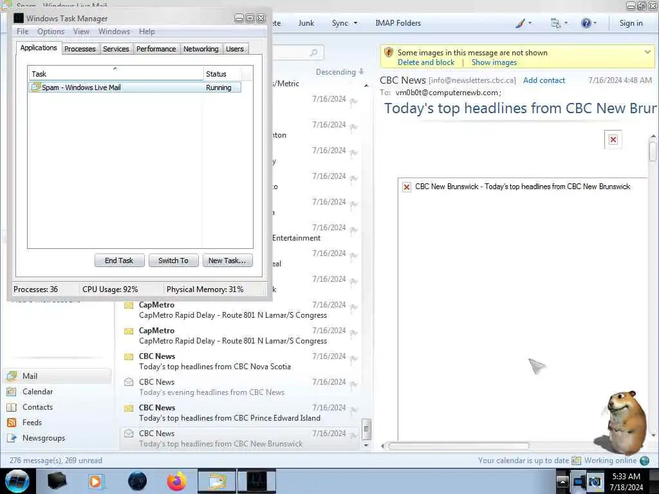
Task: Open the Newsgroups section icon
Action: 12,437
